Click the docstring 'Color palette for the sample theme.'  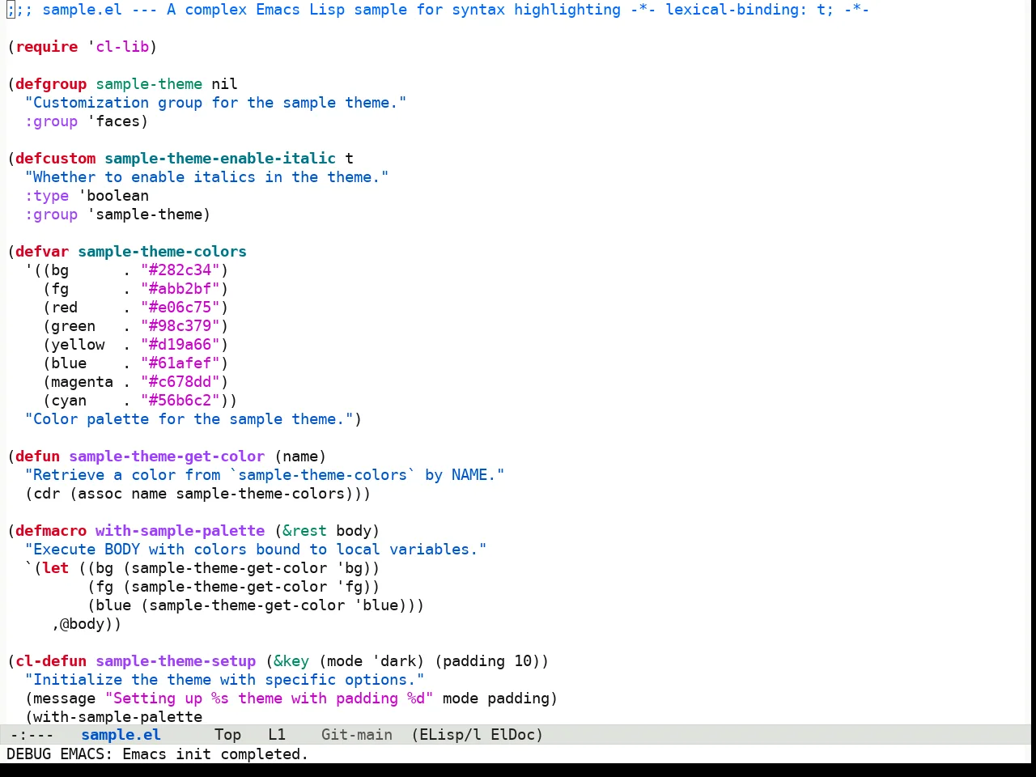pyautogui.click(x=189, y=418)
